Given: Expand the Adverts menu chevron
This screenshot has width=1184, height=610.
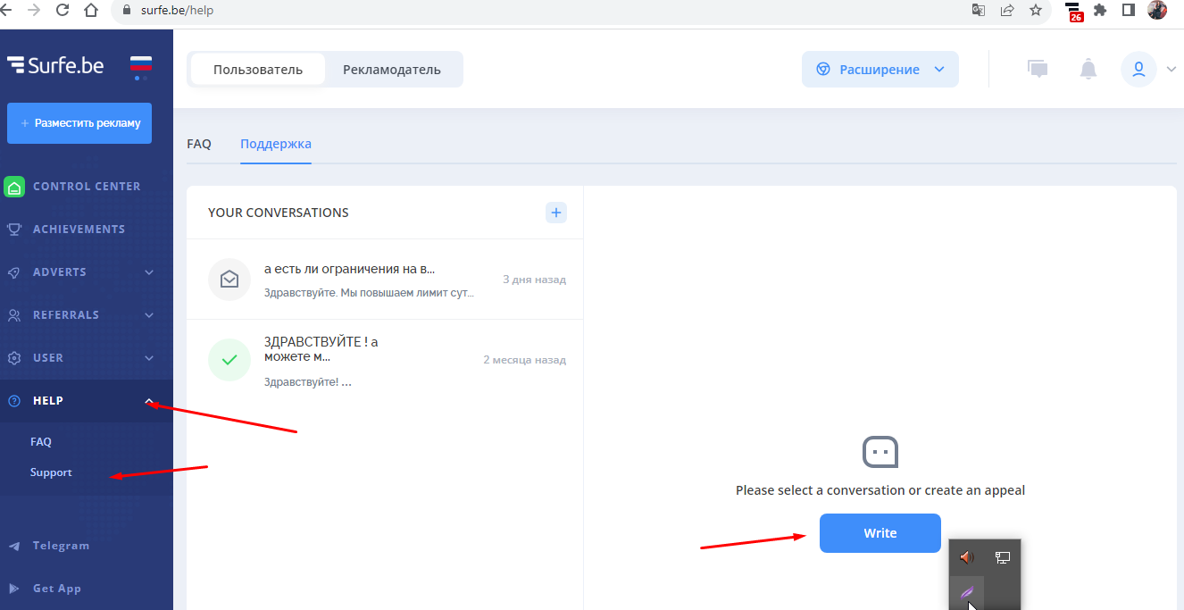Looking at the screenshot, I should [149, 272].
